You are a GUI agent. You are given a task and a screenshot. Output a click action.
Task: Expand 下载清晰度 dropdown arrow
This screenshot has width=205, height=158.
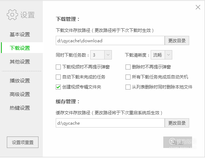point(168,55)
